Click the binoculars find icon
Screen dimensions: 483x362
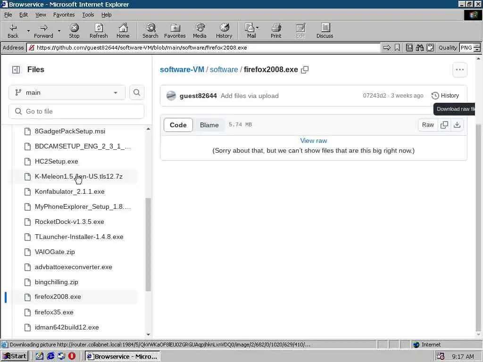tap(419, 48)
